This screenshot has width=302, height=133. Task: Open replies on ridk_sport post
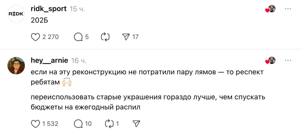[78, 37]
